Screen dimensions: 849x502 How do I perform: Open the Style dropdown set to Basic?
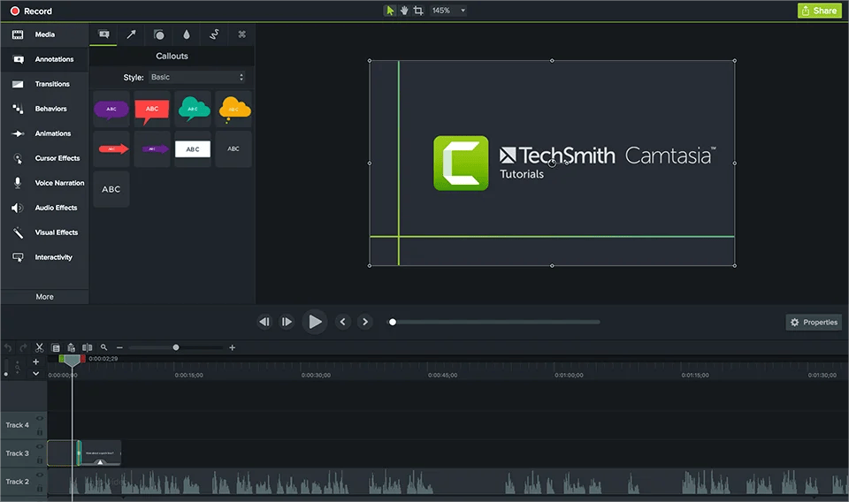click(x=196, y=78)
